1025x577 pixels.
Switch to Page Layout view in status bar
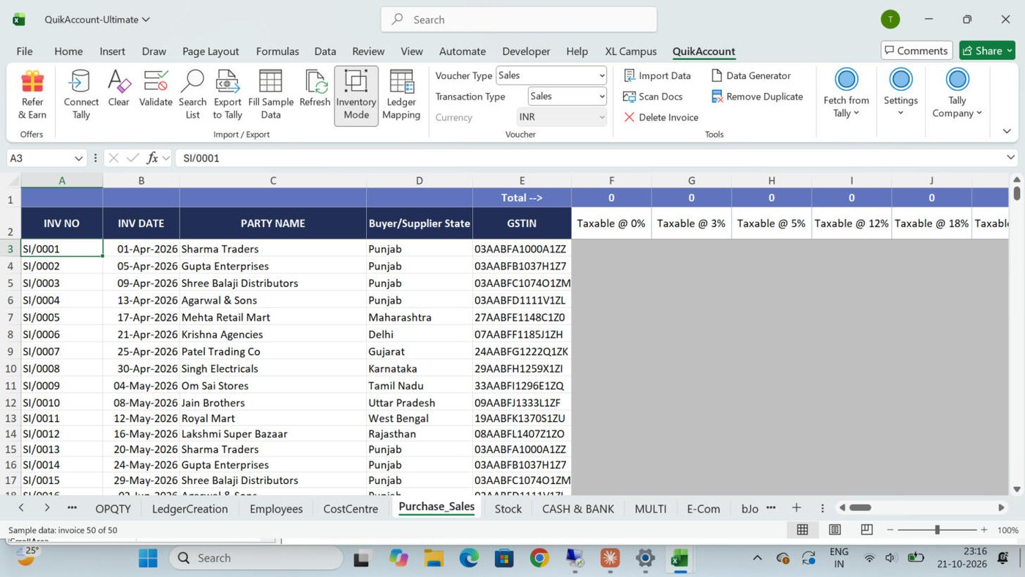pyautogui.click(x=835, y=529)
